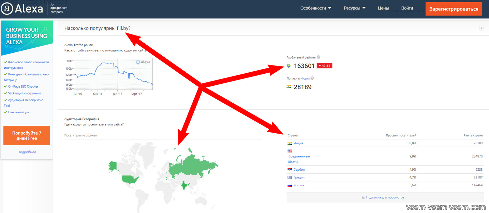Open the Россия country link

299,185
